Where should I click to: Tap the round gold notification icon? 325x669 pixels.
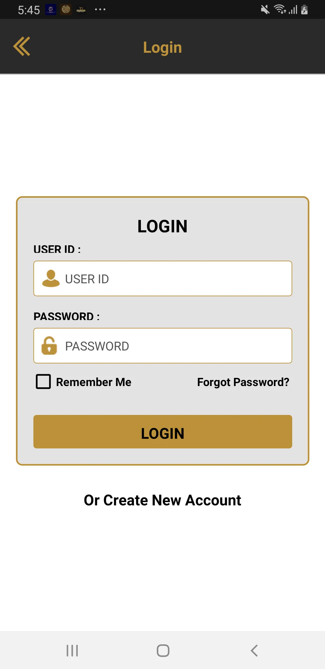click(x=66, y=10)
